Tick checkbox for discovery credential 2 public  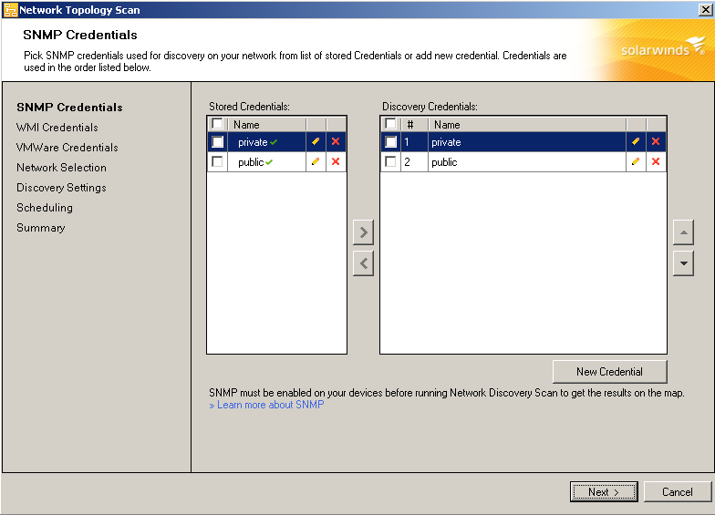pos(390,162)
